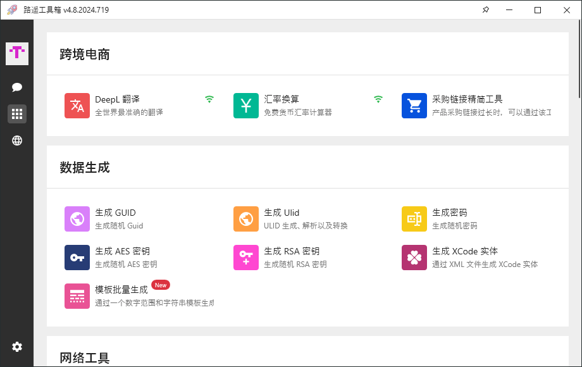Click the 生成 AES 密钥 title

click(123, 251)
